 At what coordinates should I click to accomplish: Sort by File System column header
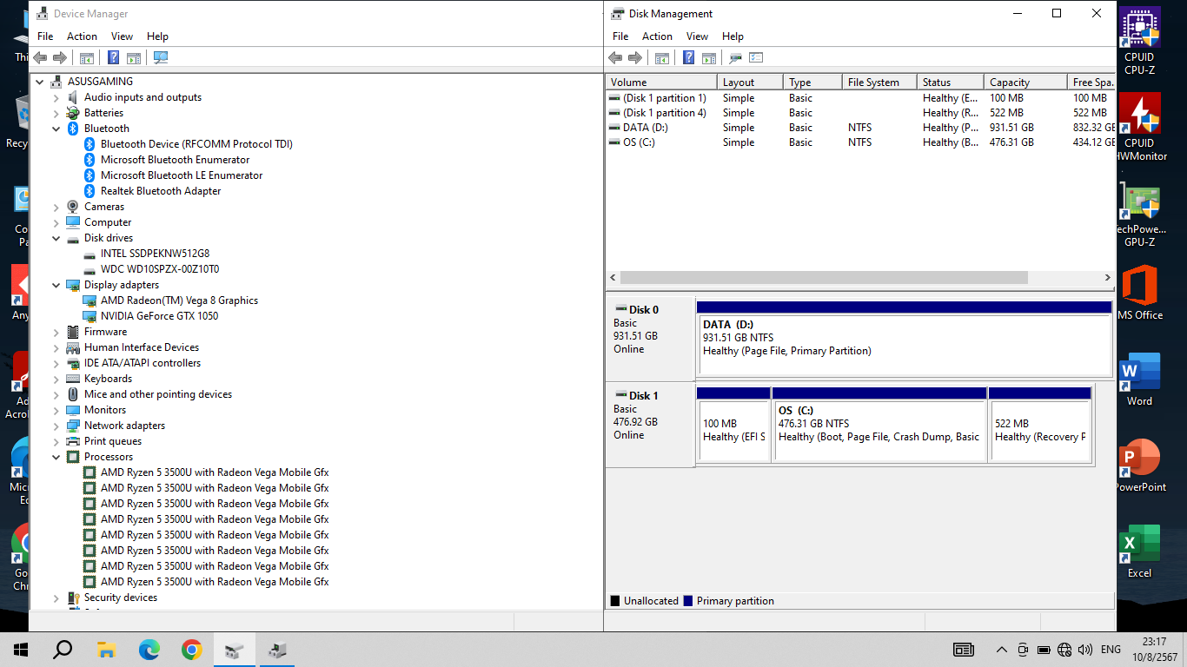[879, 83]
